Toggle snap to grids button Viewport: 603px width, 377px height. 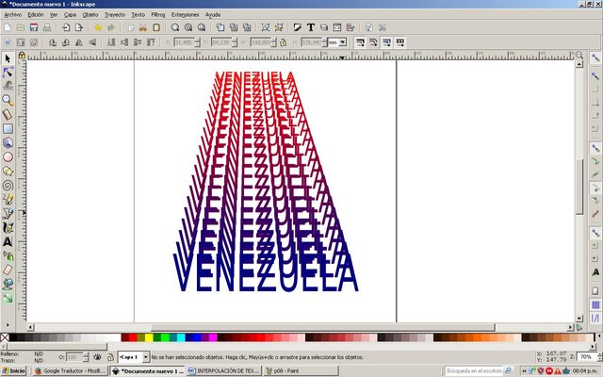pos(595,305)
